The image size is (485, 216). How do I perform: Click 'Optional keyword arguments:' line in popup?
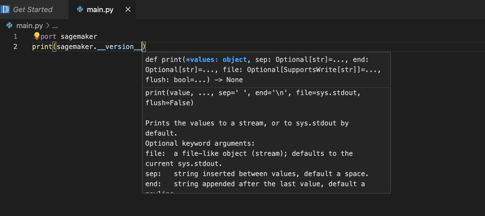[x=200, y=143]
